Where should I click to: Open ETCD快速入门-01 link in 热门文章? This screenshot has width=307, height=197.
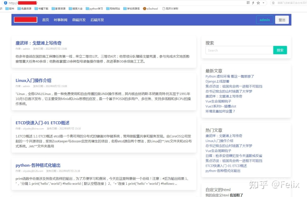(x=226, y=166)
